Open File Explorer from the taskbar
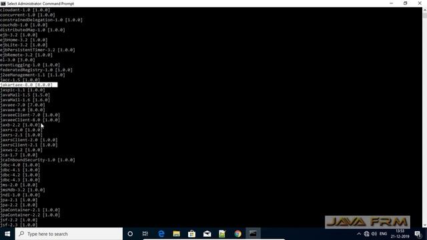Screen dimensions: 427x240 click(176, 234)
